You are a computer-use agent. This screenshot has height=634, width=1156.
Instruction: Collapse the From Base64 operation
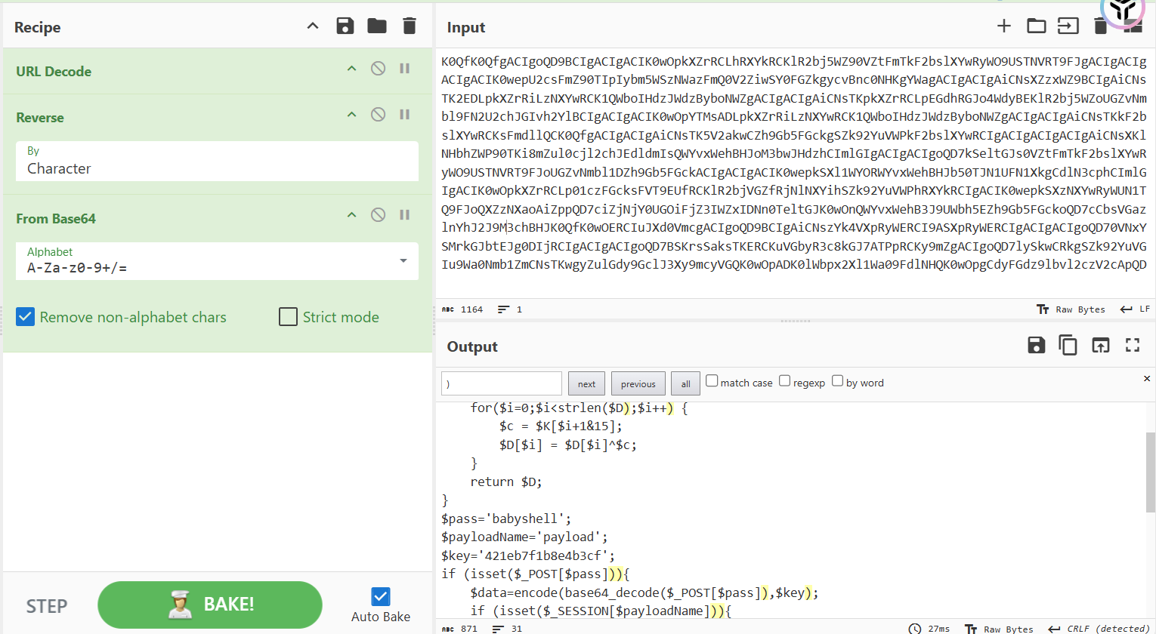351,215
